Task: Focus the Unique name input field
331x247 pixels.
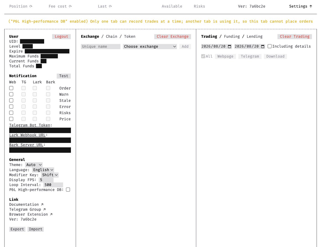Action: tap(100, 46)
